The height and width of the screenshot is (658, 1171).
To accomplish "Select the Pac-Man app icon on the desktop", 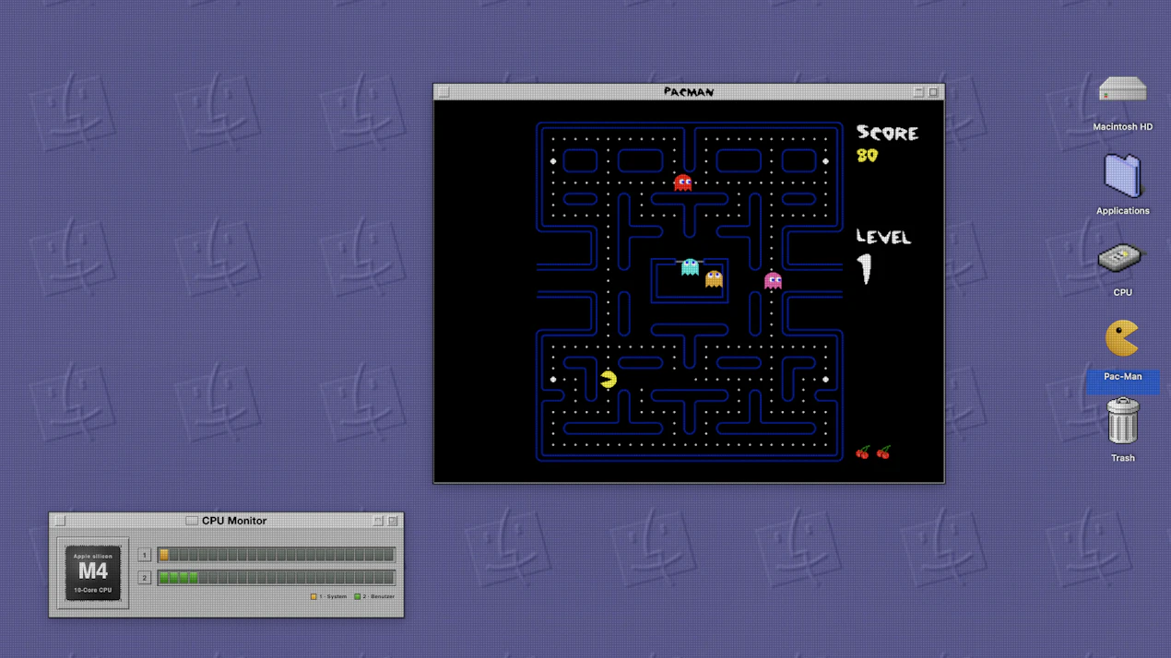I will click(x=1122, y=339).
